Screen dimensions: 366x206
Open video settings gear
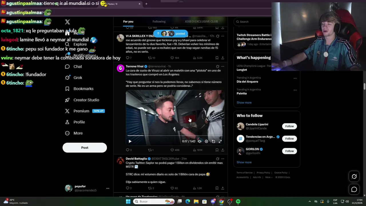[x=206, y=141]
